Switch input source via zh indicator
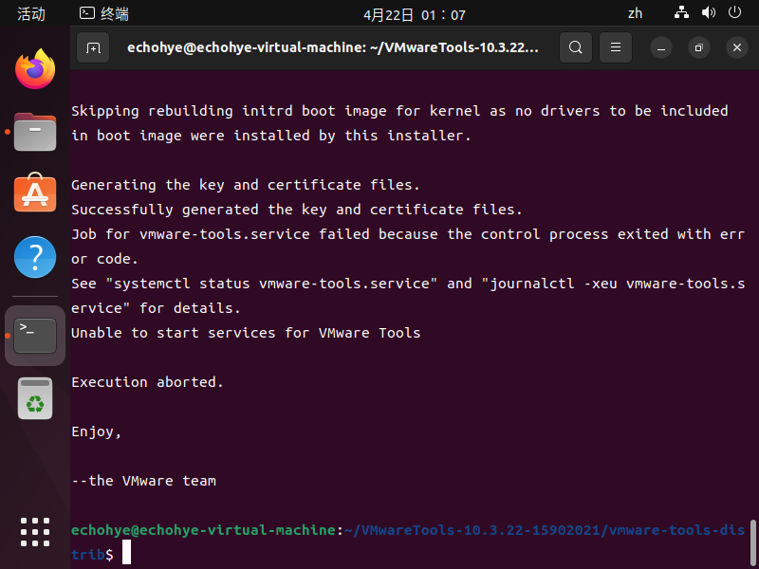The width and height of the screenshot is (759, 569). (x=635, y=13)
